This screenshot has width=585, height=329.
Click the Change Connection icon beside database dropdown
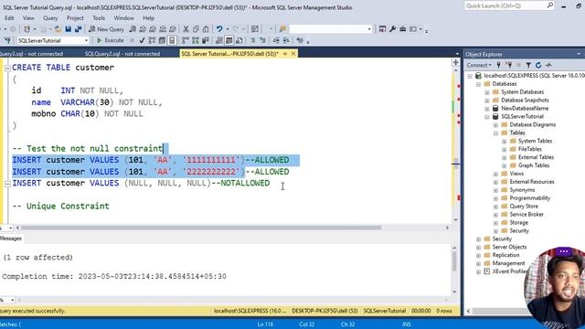7,40
